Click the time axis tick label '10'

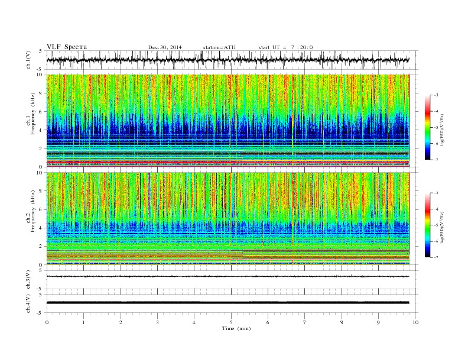pos(415,322)
